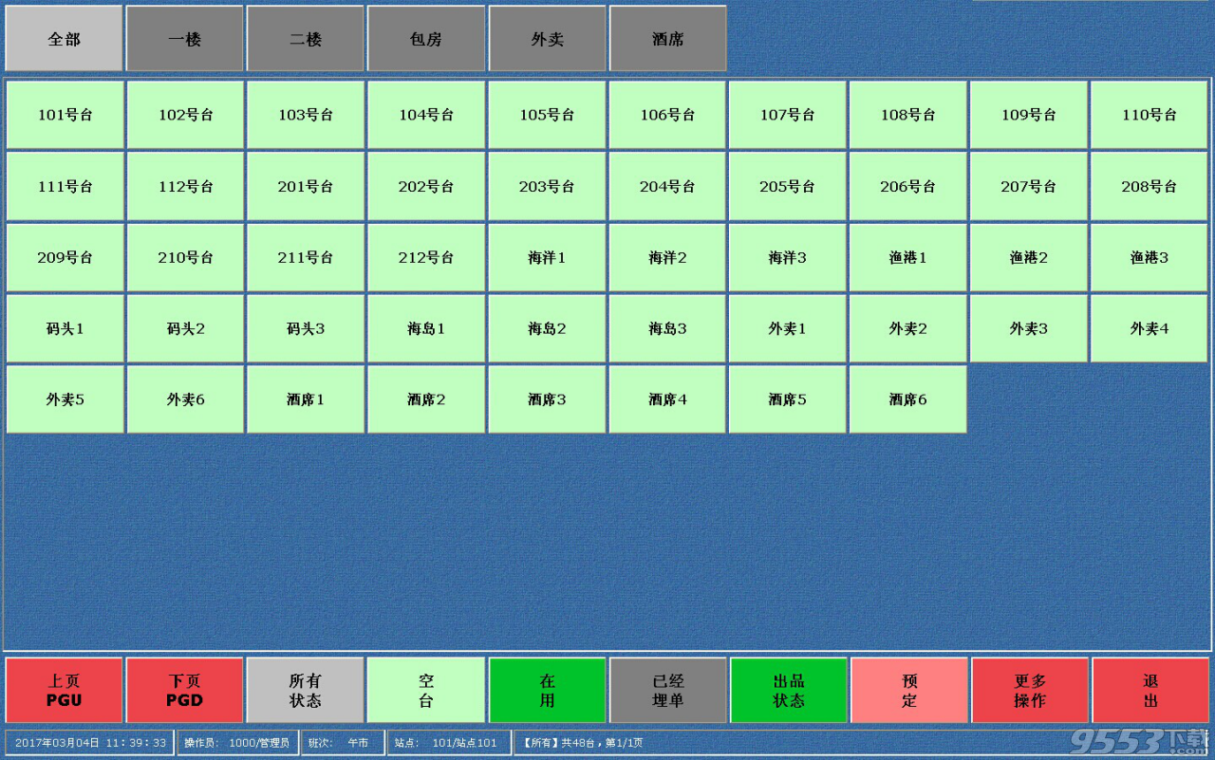Image resolution: width=1215 pixels, height=760 pixels.
Task: Click table 104号台
Action: [426, 115]
